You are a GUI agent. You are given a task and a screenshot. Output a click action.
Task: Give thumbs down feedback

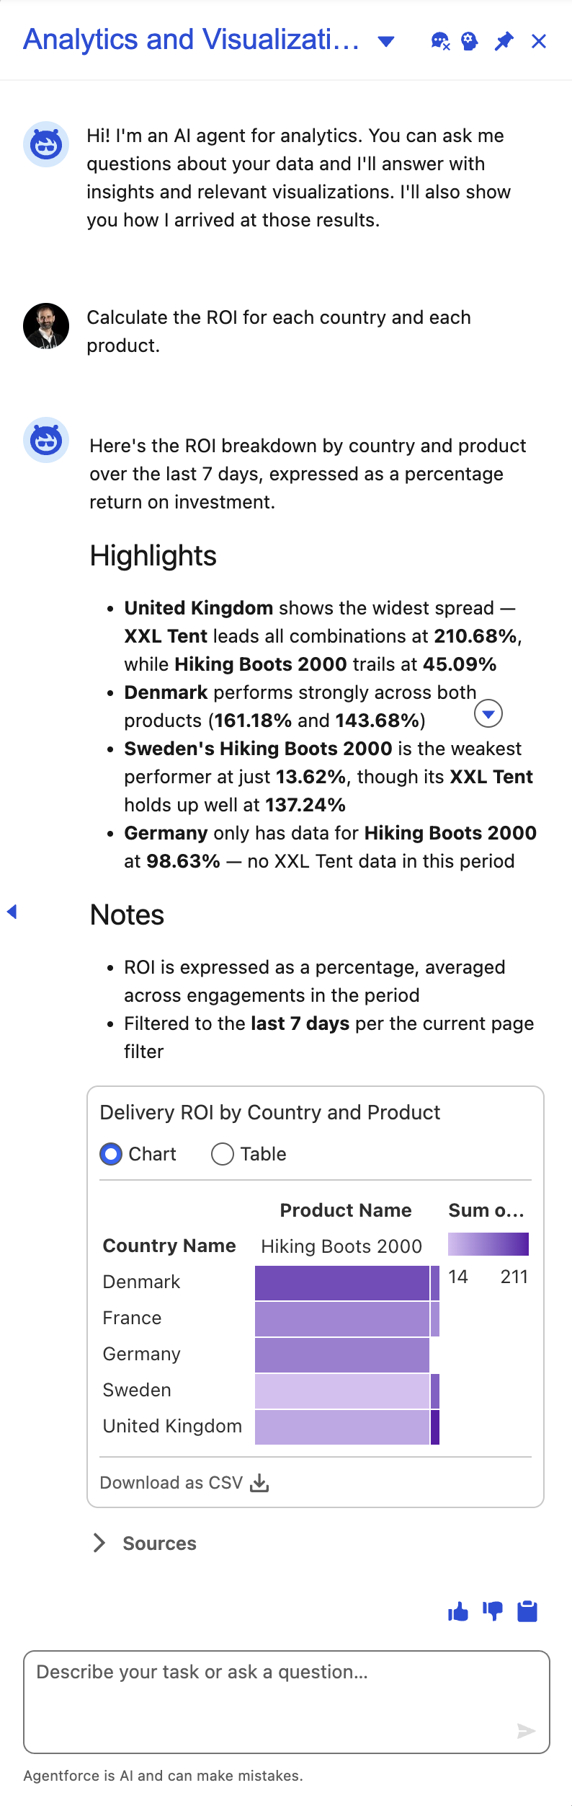[x=493, y=1611]
